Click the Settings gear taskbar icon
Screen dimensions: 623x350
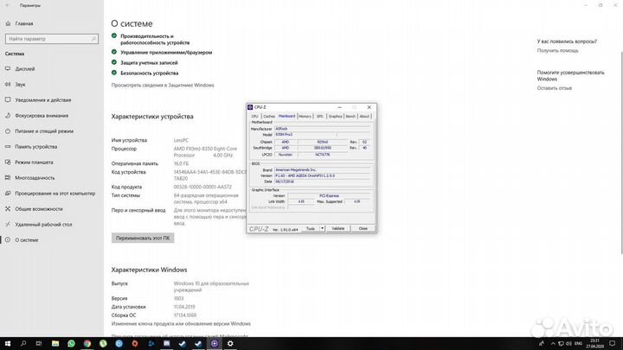point(230,343)
